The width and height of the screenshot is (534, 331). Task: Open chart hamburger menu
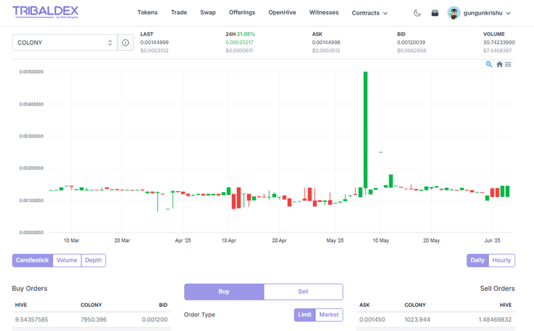click(508, 65)
